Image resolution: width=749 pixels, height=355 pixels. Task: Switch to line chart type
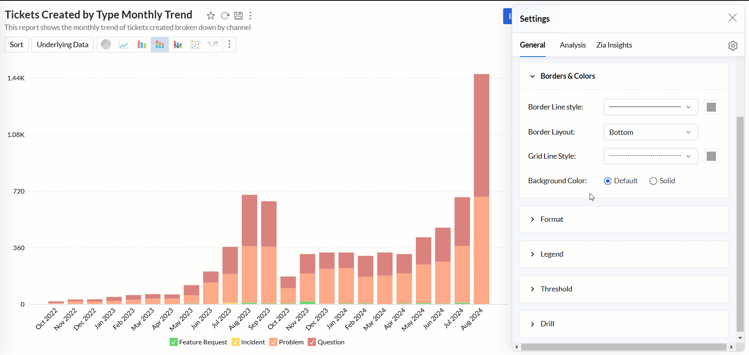pyautogui.click(x=124, y=45)
